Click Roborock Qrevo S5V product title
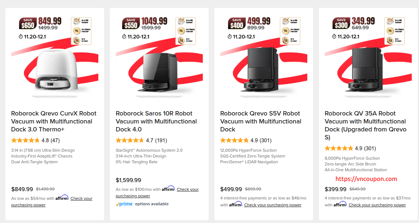The width and height of the screenshot is (419, 223). [260, 121]
